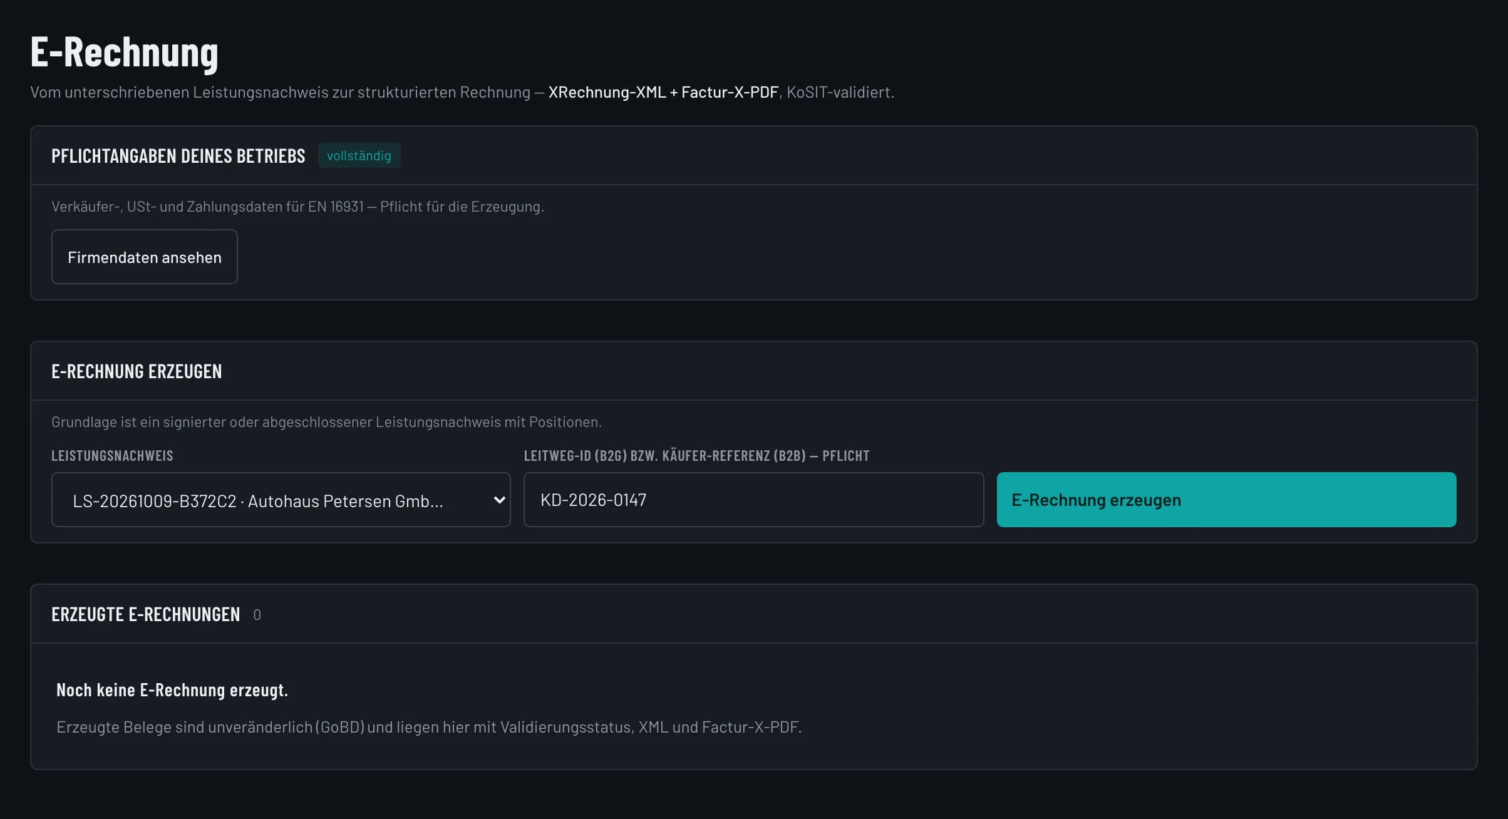Click the Grundlage ist ein signierter hint text
1508x819 pixels.
[x=326, y=422]
